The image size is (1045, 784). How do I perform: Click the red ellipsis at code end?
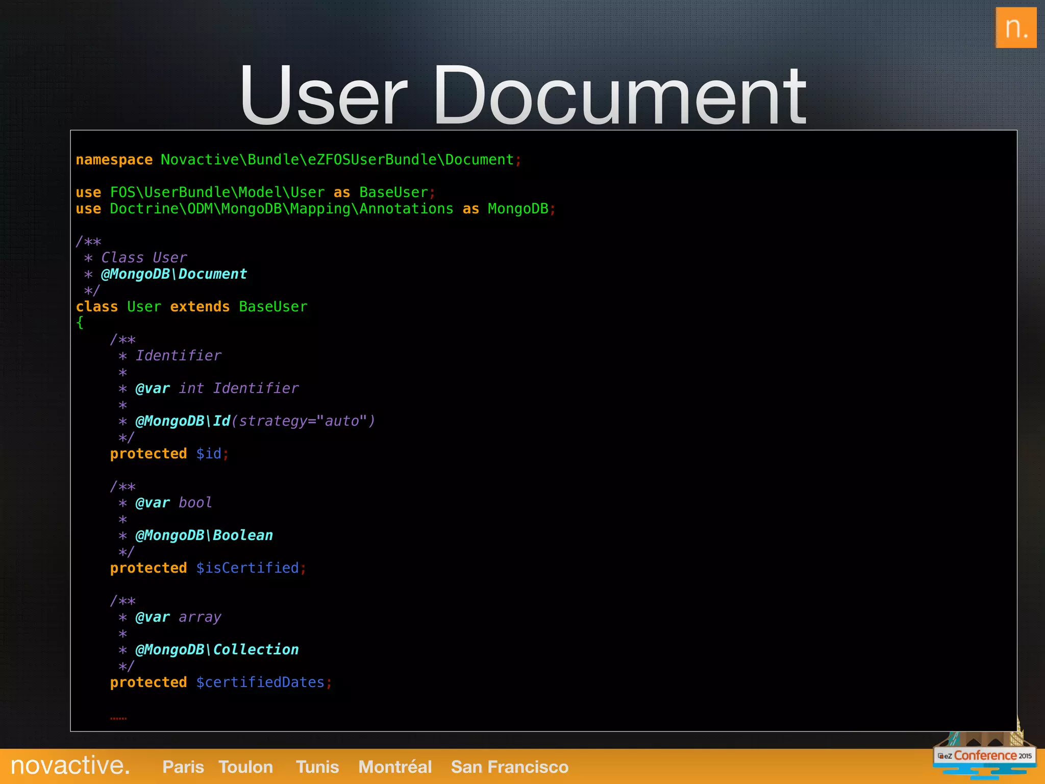click(118, 719)
